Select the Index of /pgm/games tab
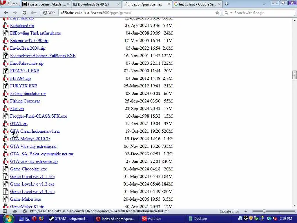 [147, 4]
